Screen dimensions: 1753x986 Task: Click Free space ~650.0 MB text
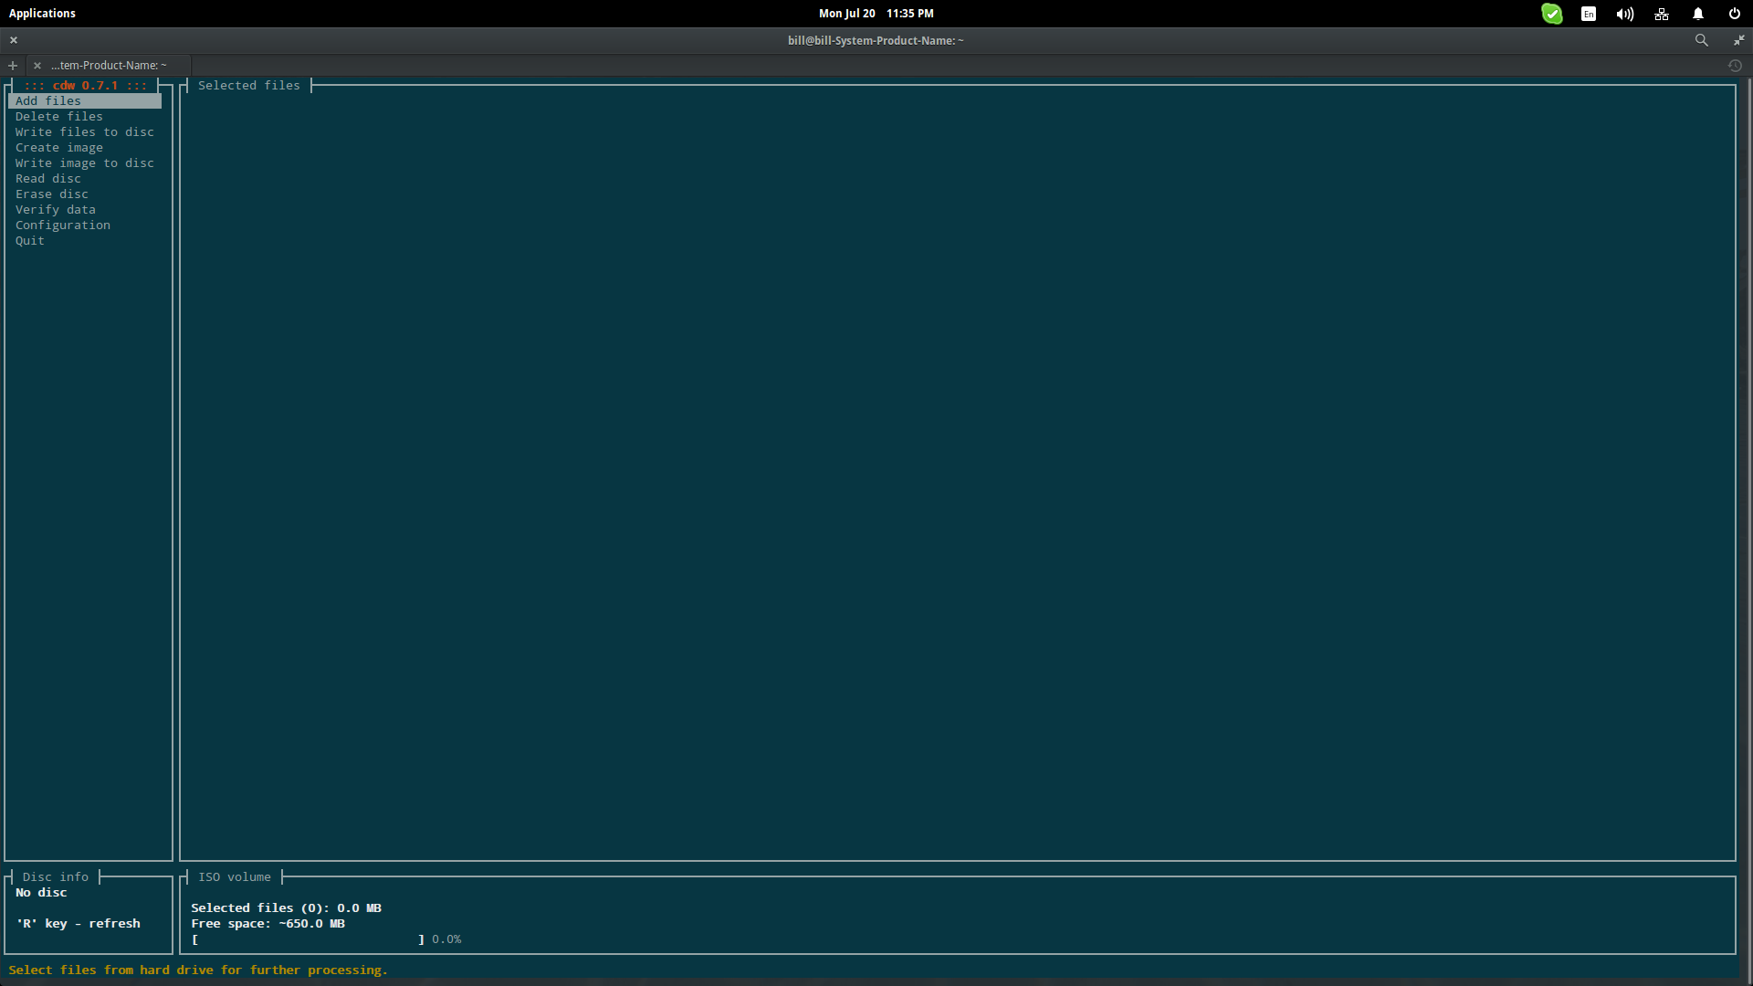click(268, 924)
